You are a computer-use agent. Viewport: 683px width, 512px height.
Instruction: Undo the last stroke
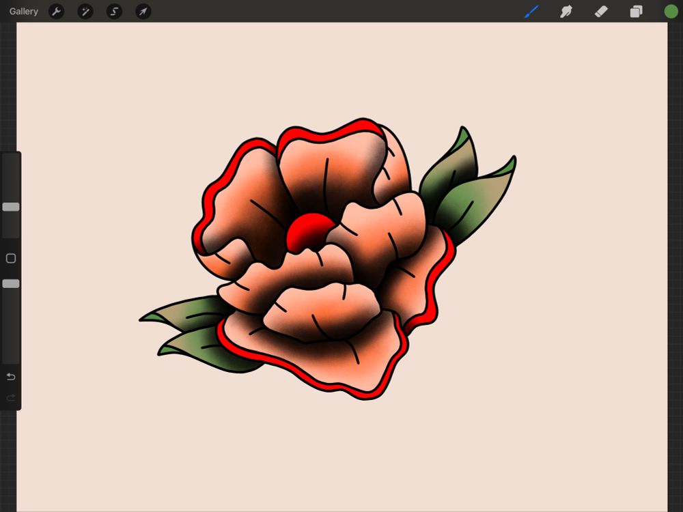coord(11,377)
